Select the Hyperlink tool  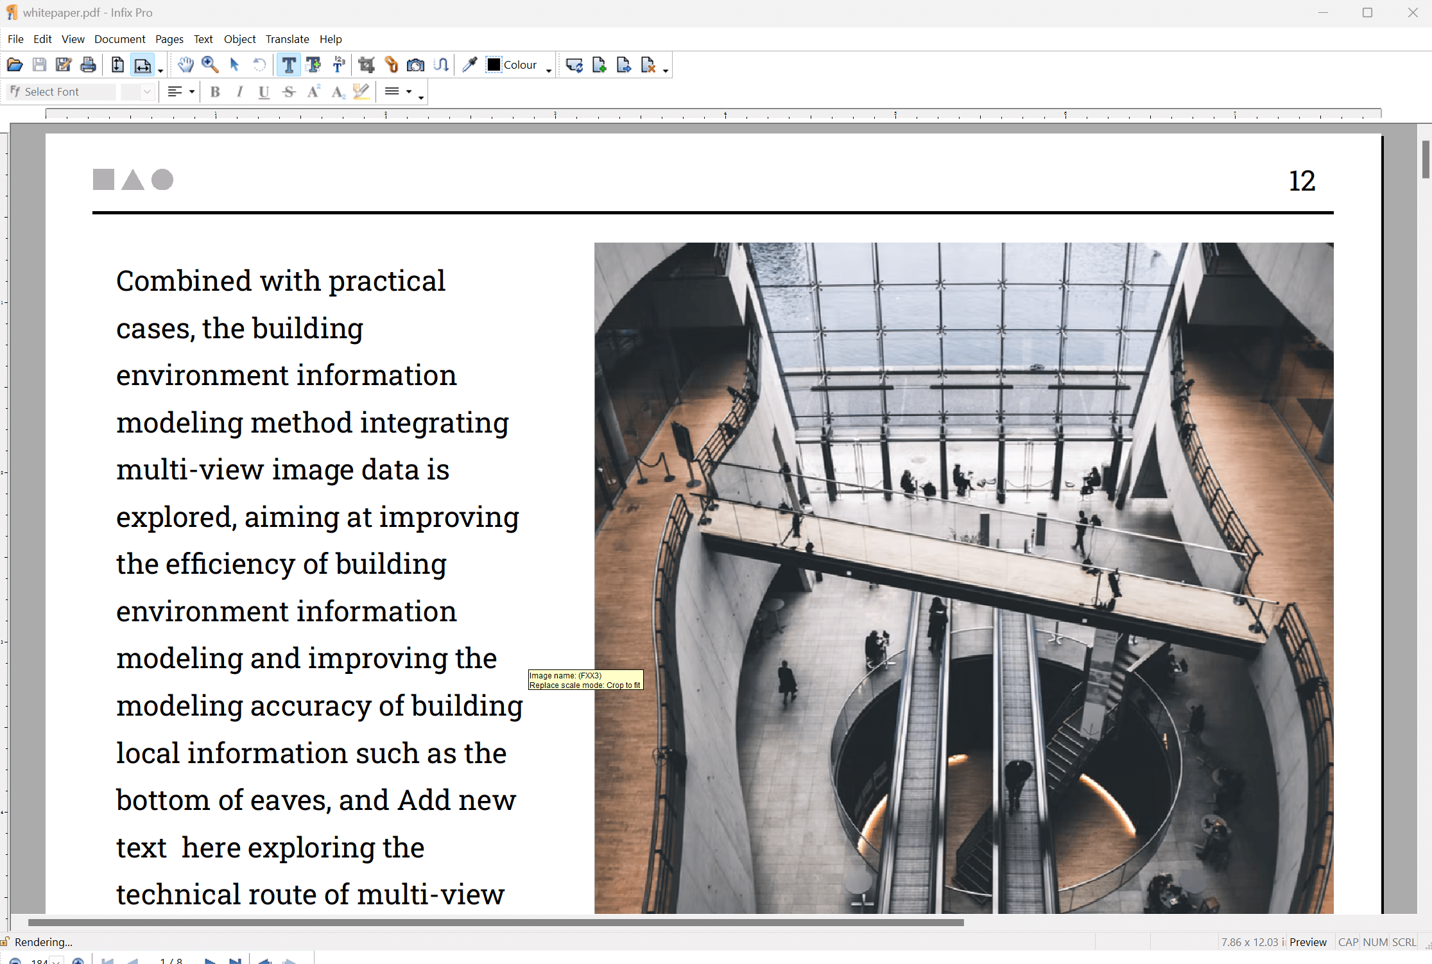tap(390, 64)
